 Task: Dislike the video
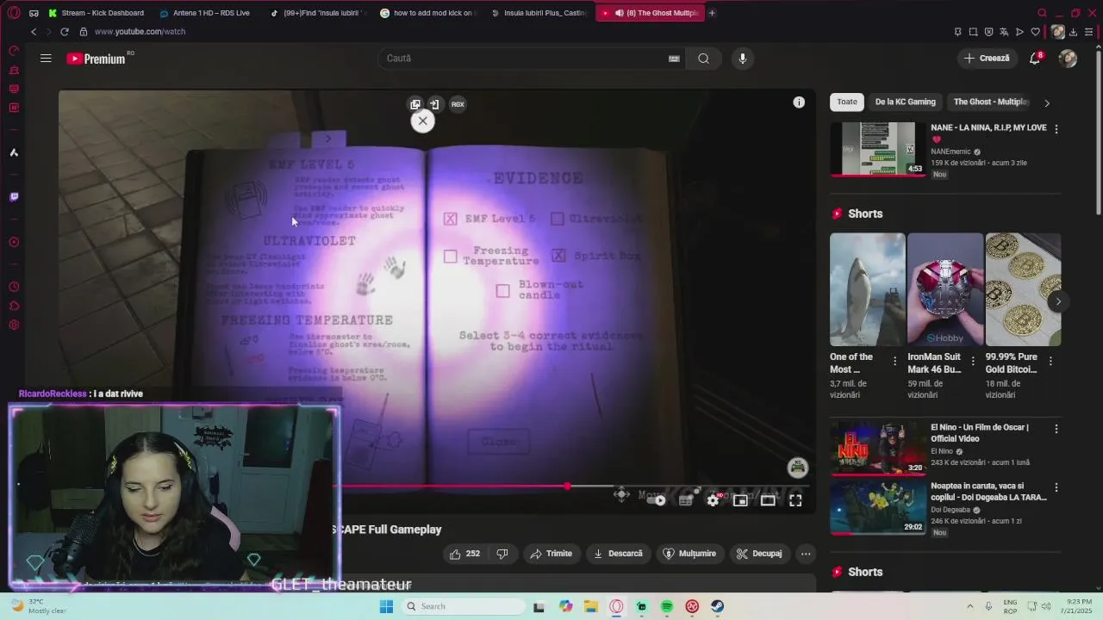(502, 554)
